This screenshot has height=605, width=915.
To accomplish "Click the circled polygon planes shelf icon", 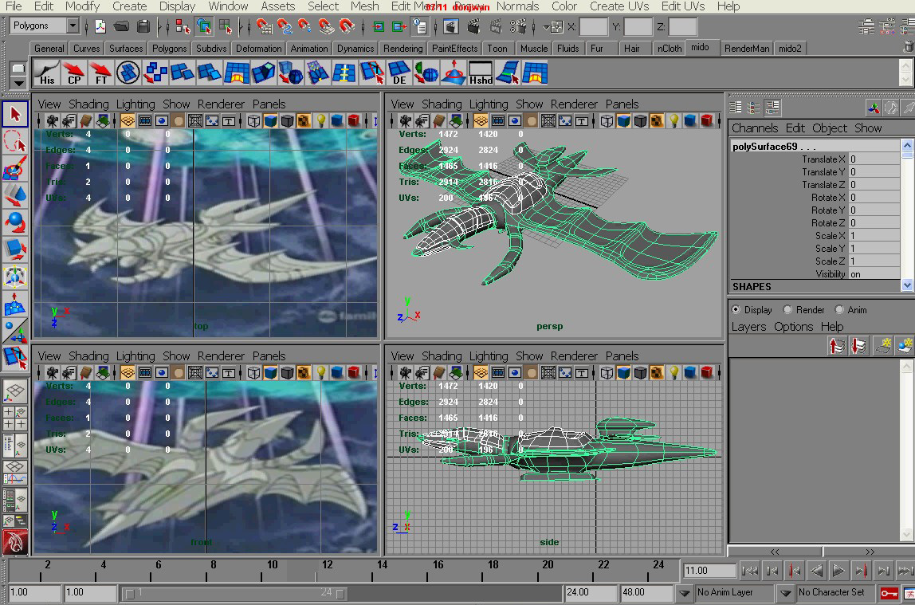I will pyautogui.click(x=128, y=73).
